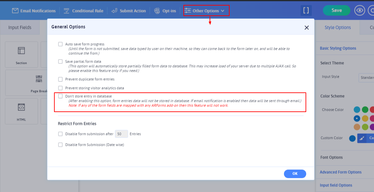Expand the Other Options dropdown
This screenshot has height=192, width=374.
pyautogui.click(x=206, y=11)
